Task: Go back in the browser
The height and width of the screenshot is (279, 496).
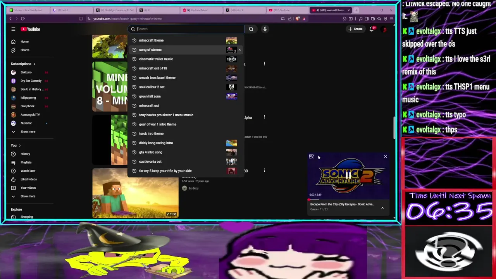Action: [10, 19]
